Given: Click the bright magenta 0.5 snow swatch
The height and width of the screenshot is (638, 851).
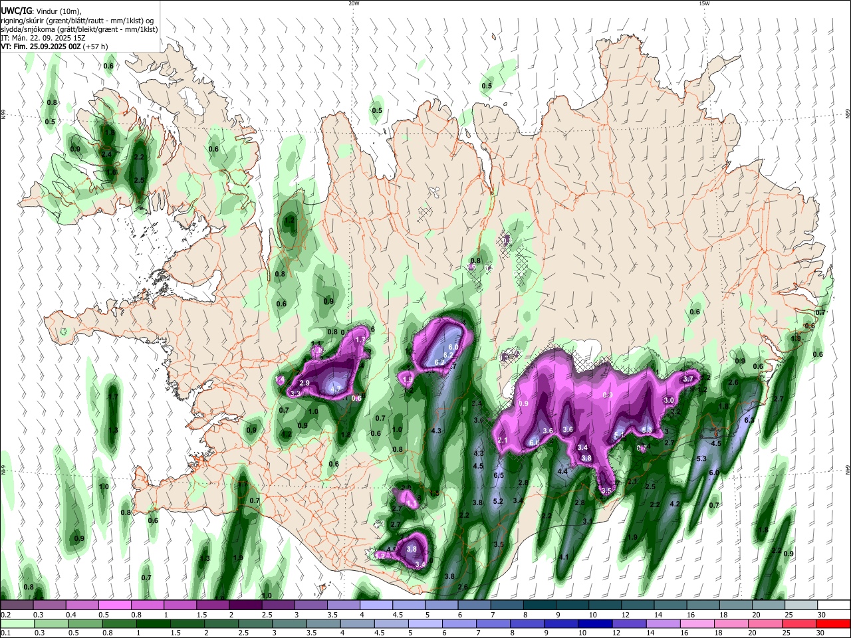Looking at the screenshot, I should pyautogui.click(x=115, y=605).
